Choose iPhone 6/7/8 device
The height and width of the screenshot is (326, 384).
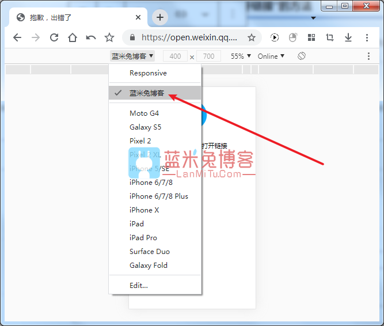(x=155, y=182)
